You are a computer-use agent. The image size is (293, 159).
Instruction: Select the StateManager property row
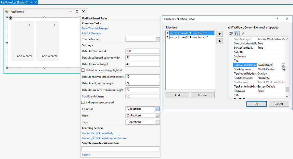[259, 39]
